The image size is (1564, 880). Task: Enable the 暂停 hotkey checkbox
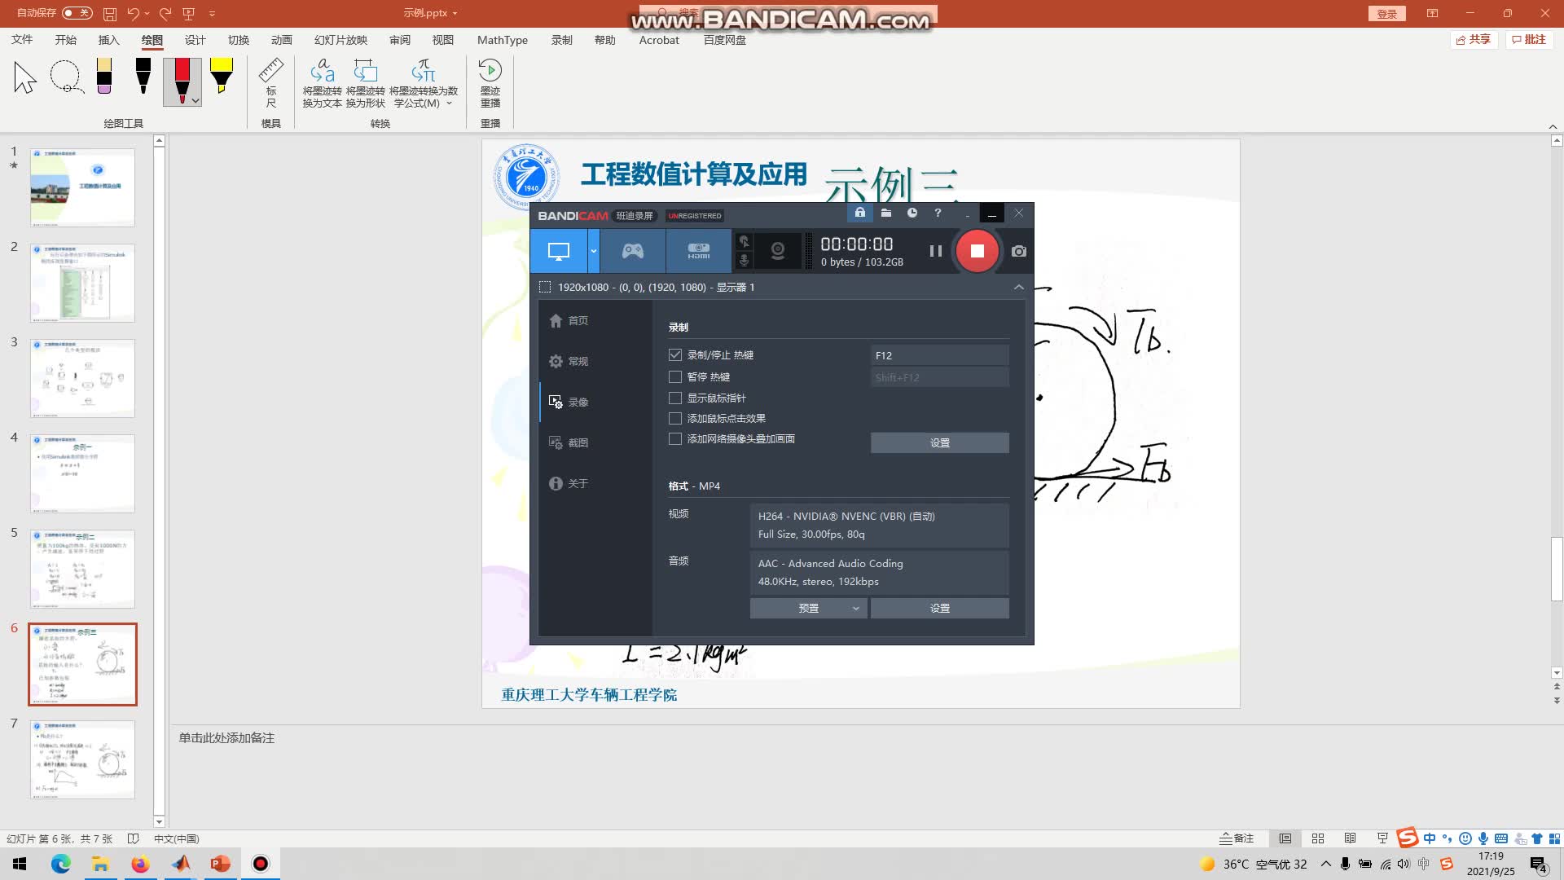click(x=675, y=376)
